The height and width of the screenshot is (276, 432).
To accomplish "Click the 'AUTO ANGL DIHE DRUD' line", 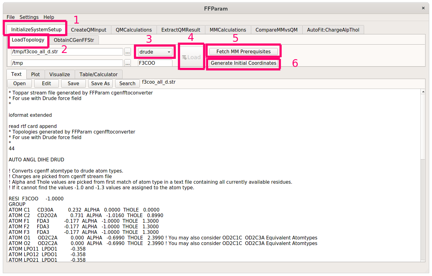I will (37, 160).
